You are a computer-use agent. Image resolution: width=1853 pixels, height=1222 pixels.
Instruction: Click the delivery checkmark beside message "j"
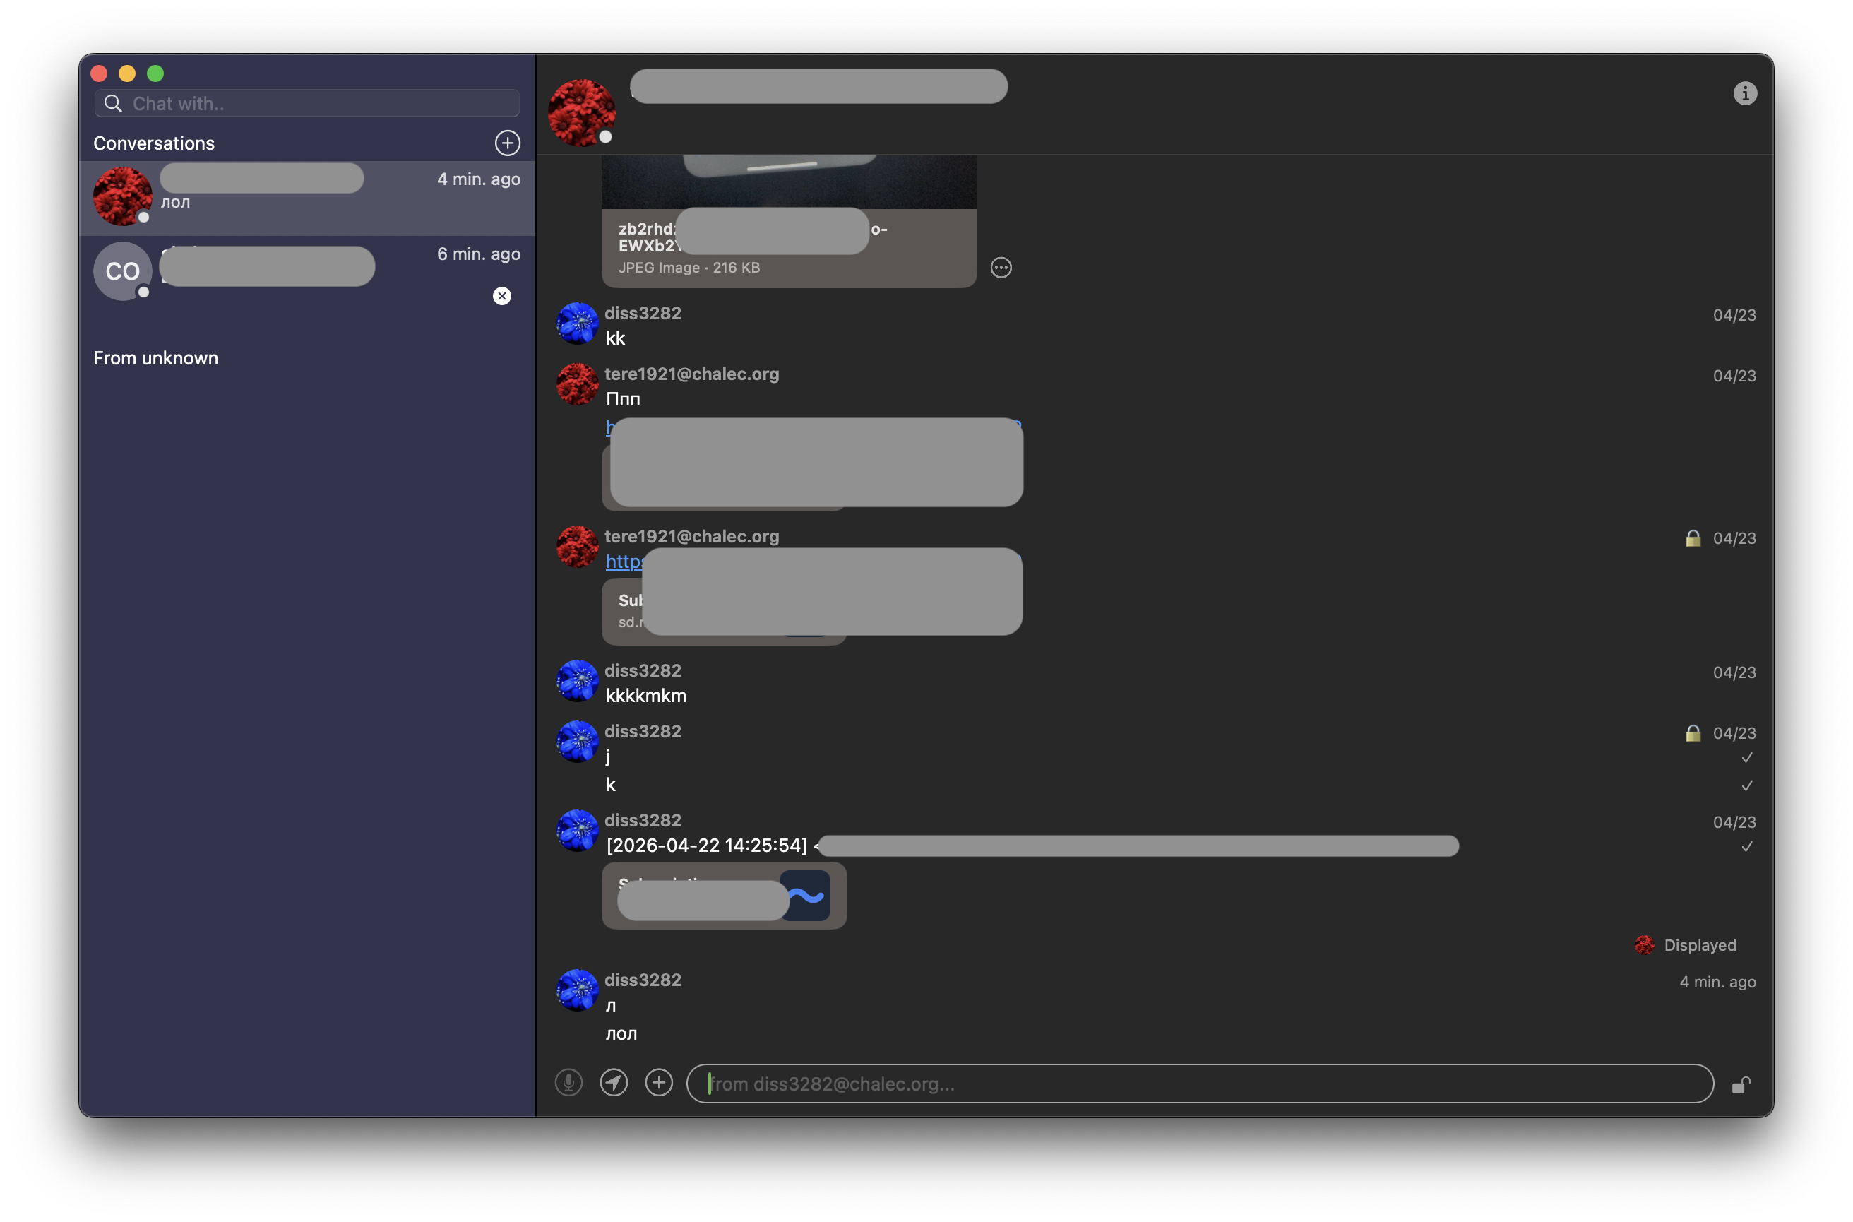(x=1746, y=757)
